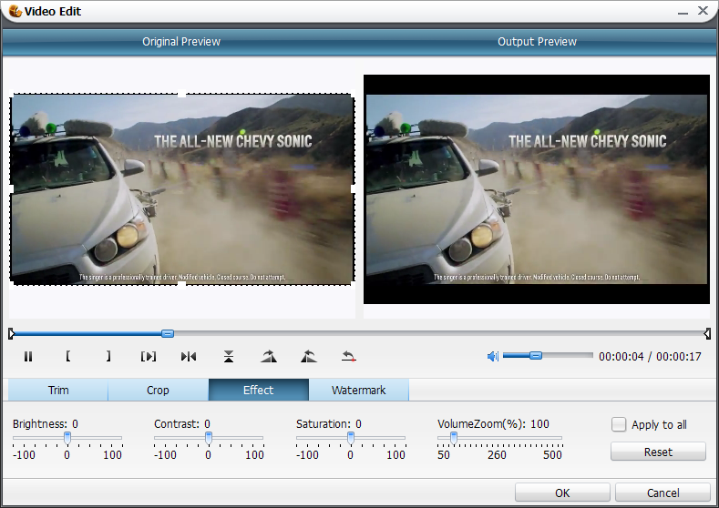Set trim start point with left bracket icon

coord(67,356)
